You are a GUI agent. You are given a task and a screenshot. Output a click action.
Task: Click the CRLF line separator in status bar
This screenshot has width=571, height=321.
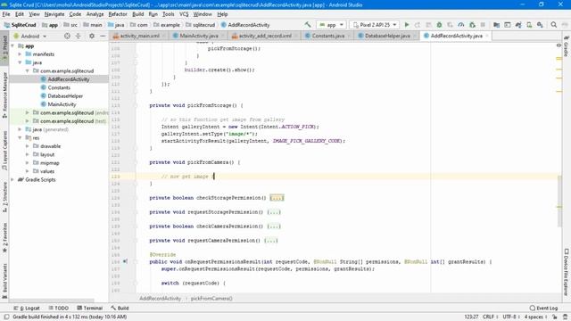[x=490, y=317]
